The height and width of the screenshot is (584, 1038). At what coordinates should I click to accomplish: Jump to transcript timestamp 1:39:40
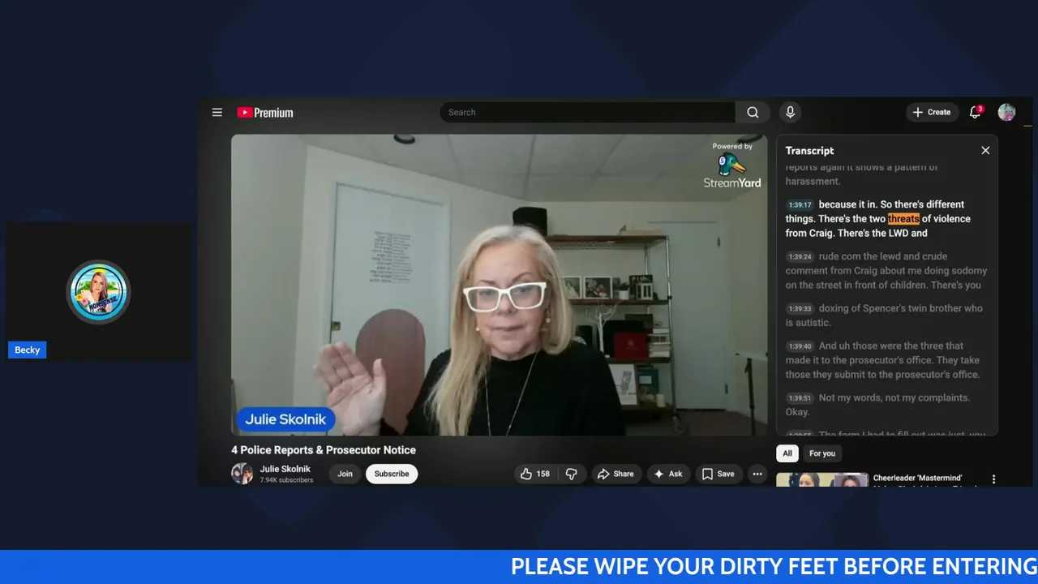click(x=800, y=346)
